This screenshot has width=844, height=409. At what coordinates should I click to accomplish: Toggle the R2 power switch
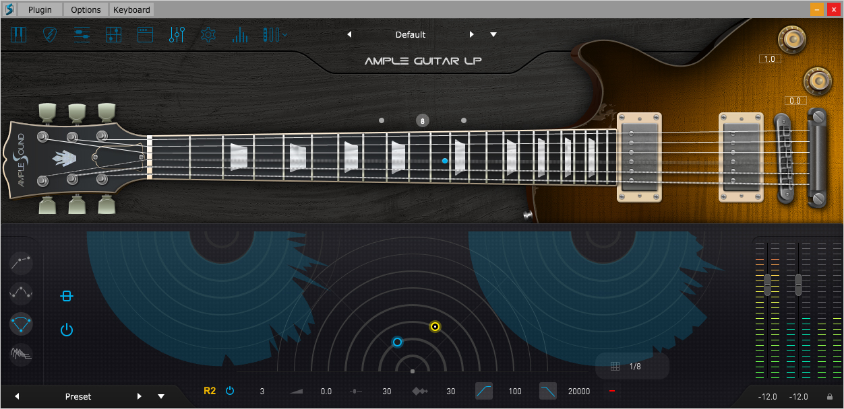230,391
